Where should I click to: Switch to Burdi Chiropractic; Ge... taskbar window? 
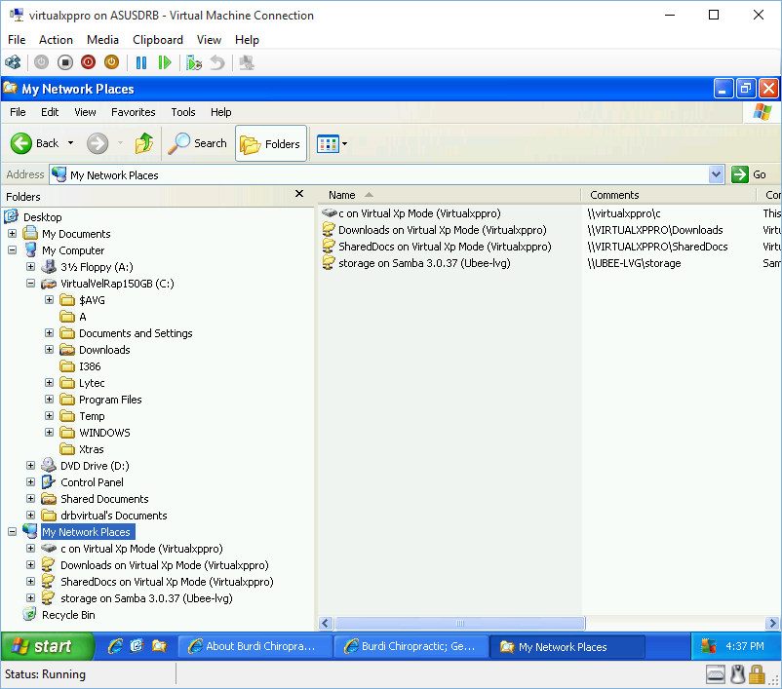coord(411,647)
